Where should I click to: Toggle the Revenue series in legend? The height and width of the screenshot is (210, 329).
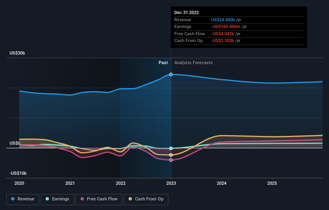22,199
